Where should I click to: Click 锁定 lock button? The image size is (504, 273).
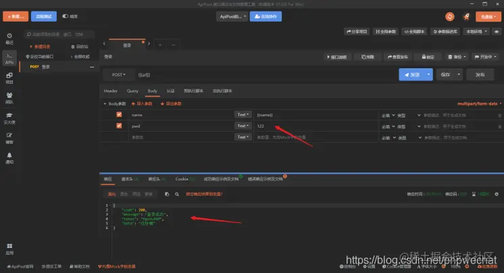point(428,57)
